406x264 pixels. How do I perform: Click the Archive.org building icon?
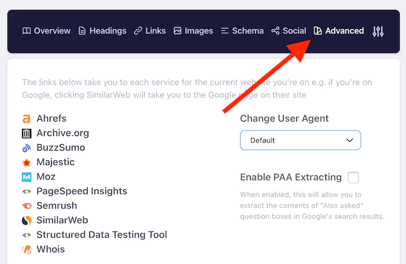[x=26, y=133]
